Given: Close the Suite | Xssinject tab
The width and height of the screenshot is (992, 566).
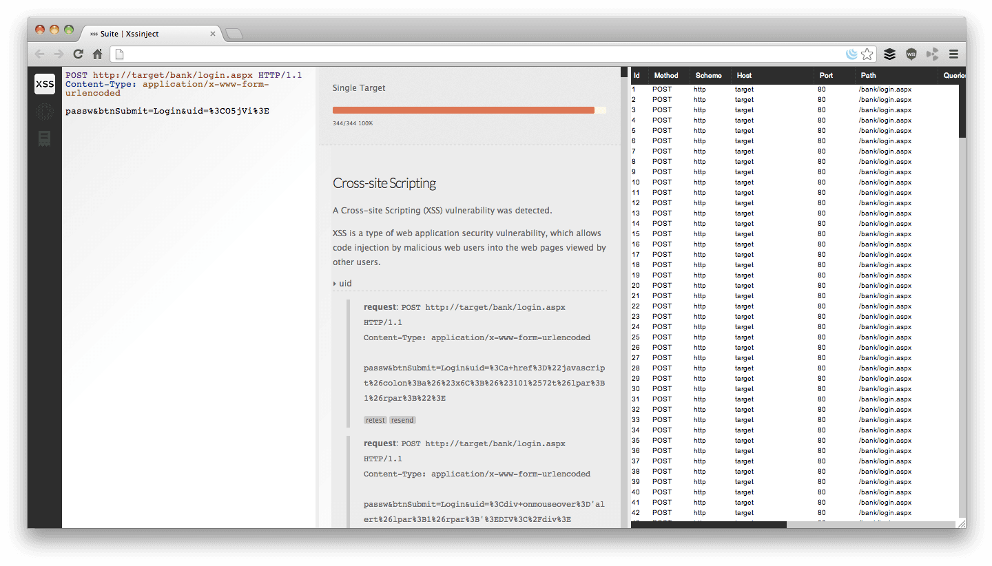Looking at the screenshot, I should tap(213, 33).
